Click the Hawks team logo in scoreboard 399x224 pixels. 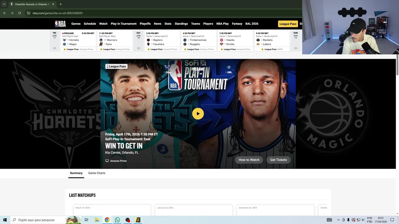[222, 40]
